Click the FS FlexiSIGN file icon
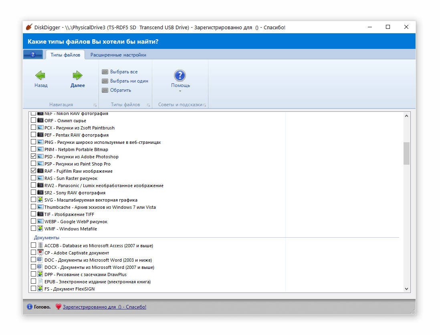Viewport: 440px width, 335px height. click(x=40, y=289)
